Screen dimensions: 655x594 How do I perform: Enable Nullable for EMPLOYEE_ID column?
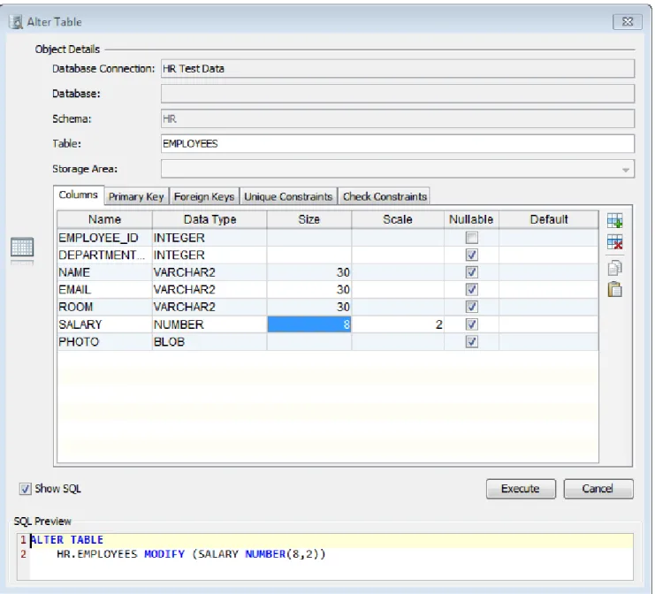(472, 238)
